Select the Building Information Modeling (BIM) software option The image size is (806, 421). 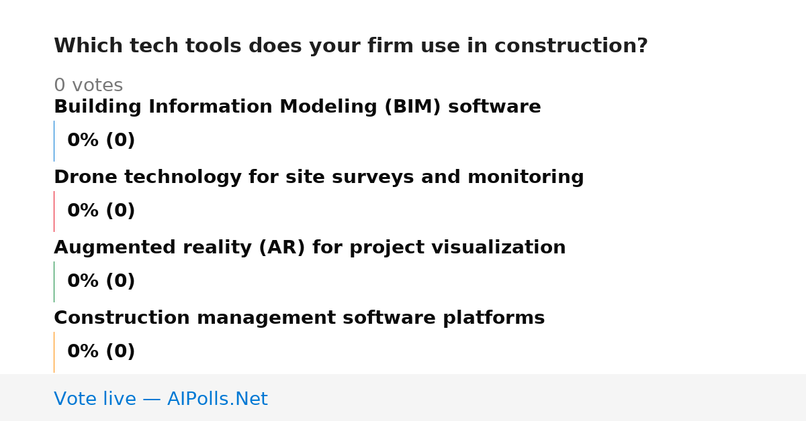pyautogui.click(x=298, y=107)
